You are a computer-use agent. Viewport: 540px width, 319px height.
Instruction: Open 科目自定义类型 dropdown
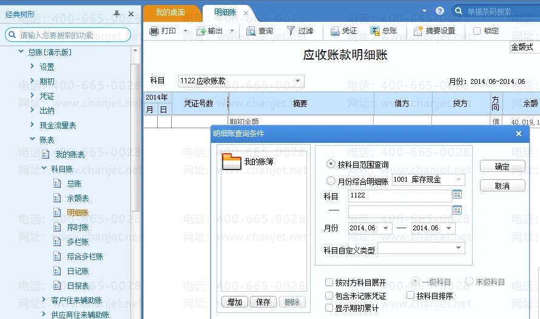coord(458,248)
